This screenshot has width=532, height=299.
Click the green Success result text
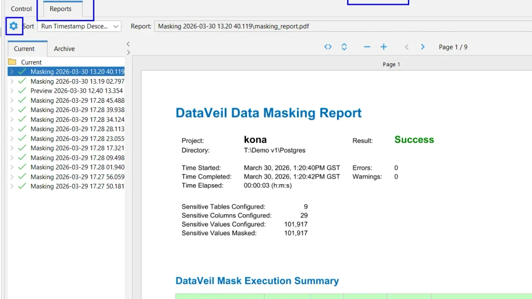(x=414, y=140)
